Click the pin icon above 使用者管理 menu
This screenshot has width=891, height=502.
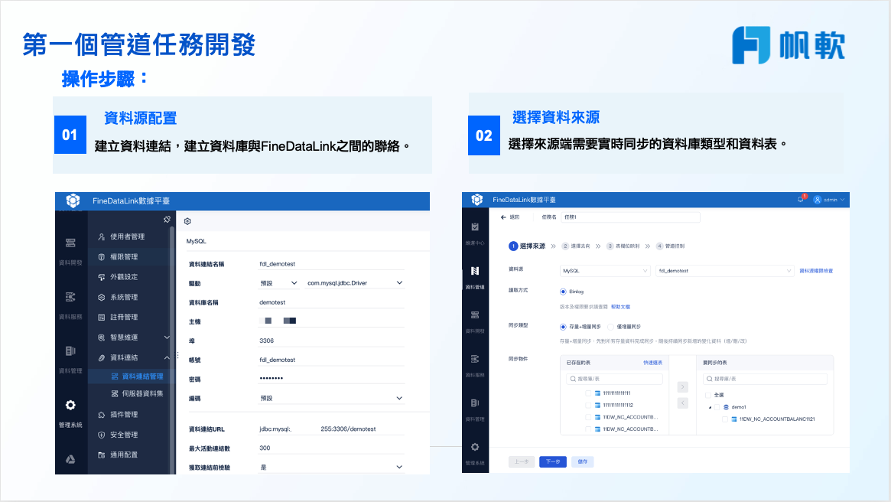167,220
